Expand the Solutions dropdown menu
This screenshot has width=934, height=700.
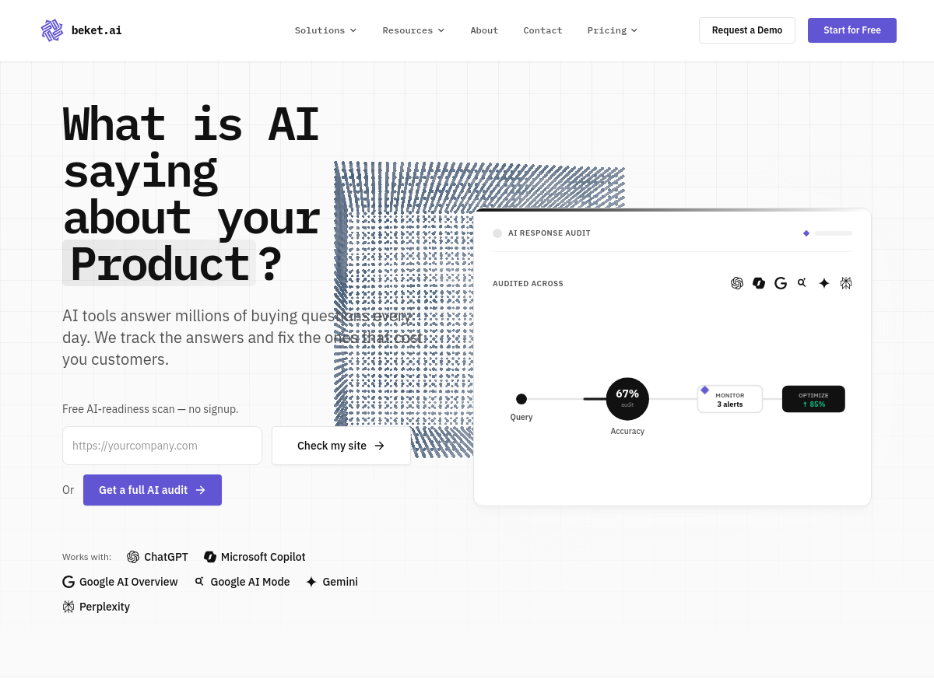(x=325, y=30)
